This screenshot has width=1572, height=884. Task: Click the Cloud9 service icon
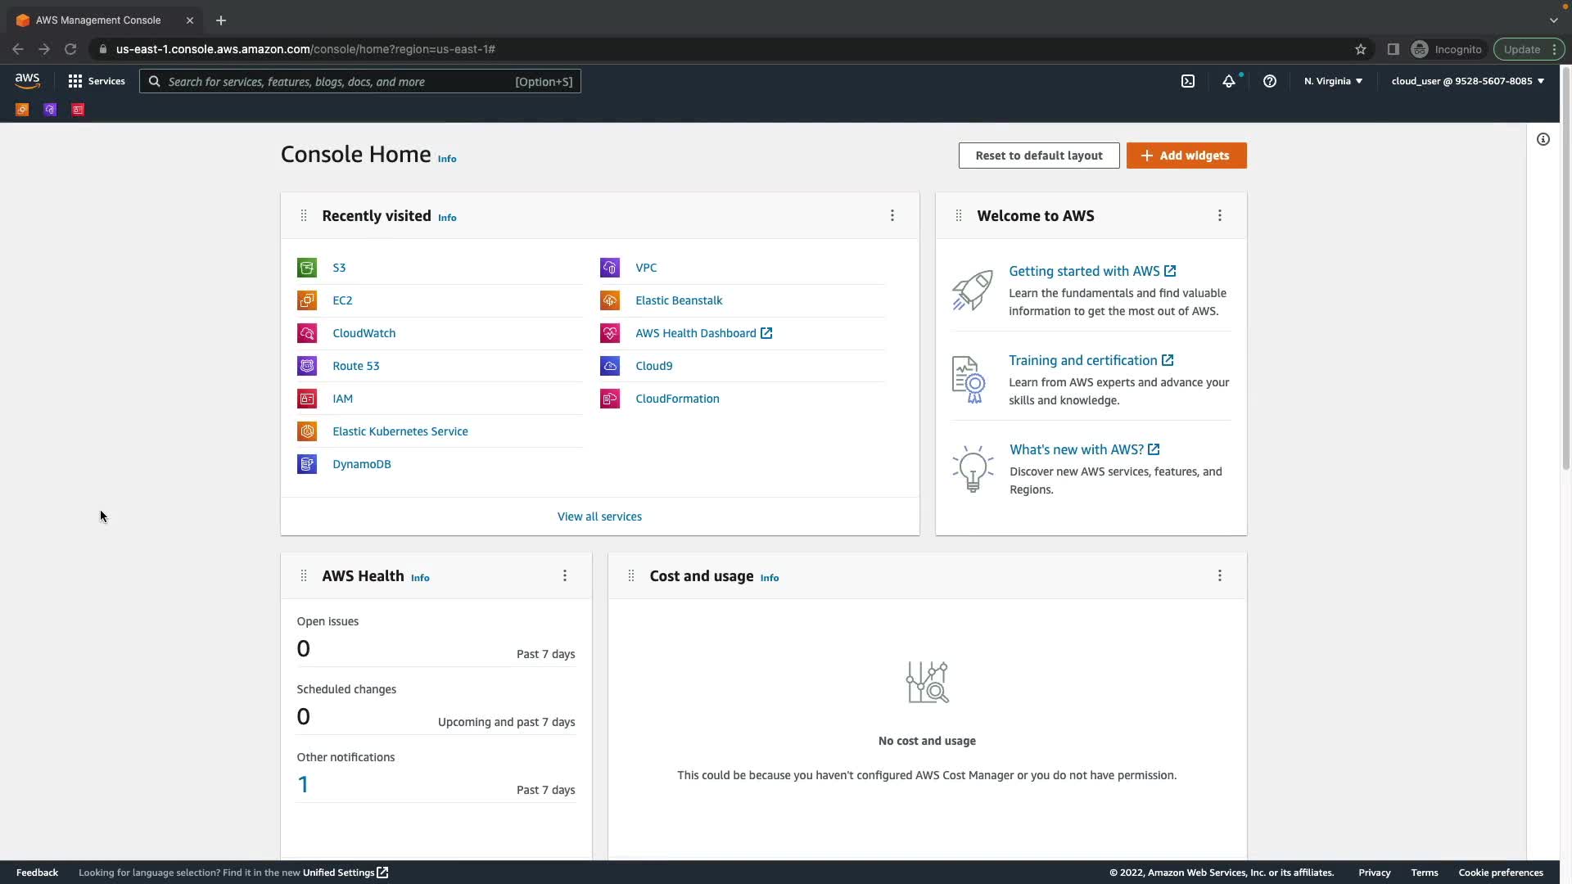(610, 366)
